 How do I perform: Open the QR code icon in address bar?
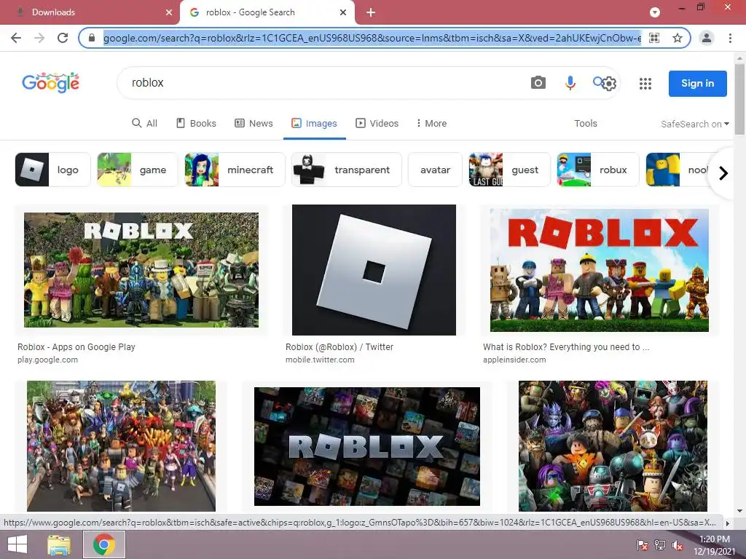pyautogui.click(x=654, y=38)
